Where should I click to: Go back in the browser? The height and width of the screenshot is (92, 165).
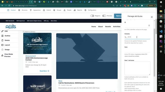pos(2,6)
